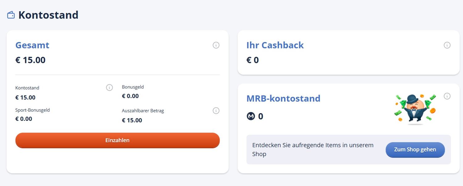The width and height of the screenshot is (463, 186).
Task: Click the Kontostand page title
Action: (x=48, y=15)
